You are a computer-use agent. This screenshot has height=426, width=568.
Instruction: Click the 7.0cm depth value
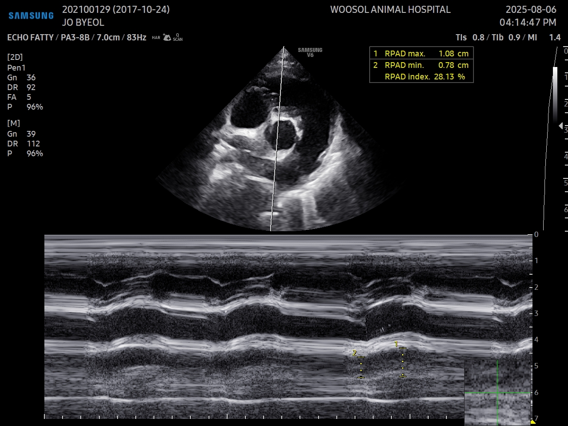(108, 38)
